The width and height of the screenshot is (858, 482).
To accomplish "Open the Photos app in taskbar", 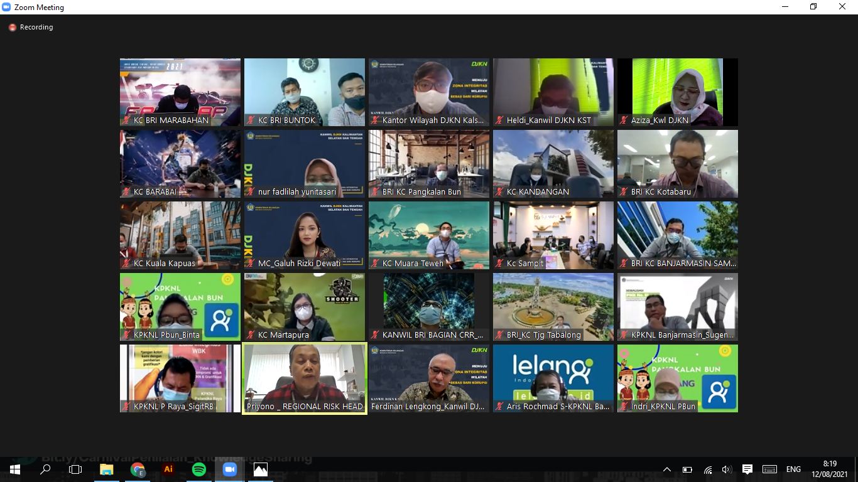I will (x=261, y=469).
